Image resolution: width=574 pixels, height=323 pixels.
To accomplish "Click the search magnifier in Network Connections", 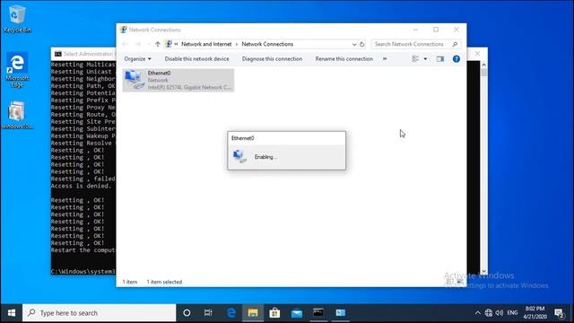I will click(455, 44).
